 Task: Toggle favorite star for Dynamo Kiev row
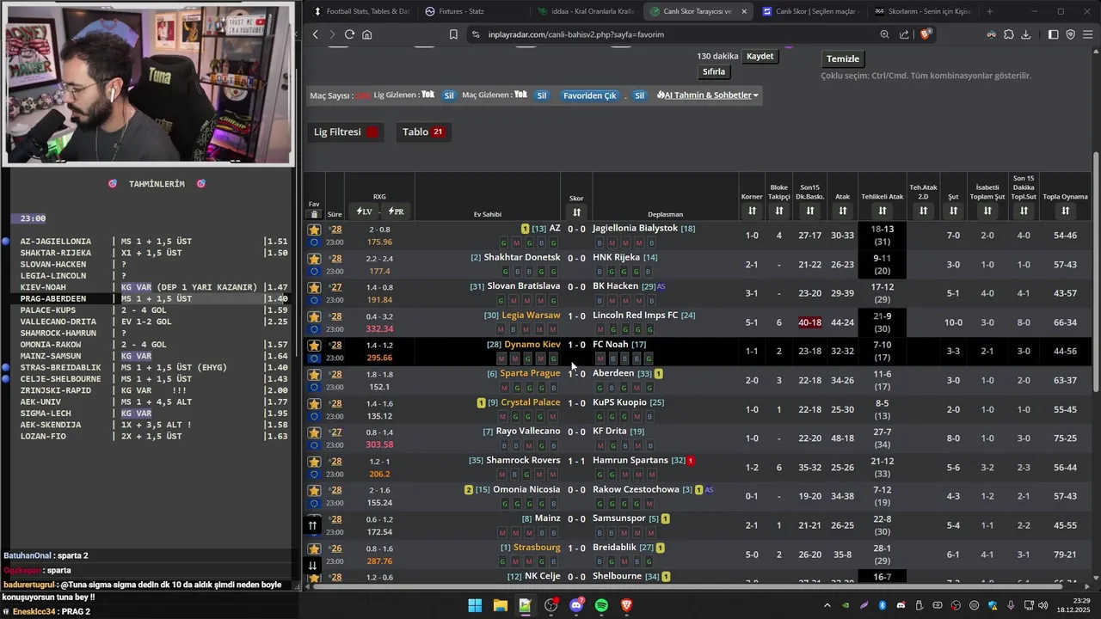pyautogui.click(x=314, y=346)
